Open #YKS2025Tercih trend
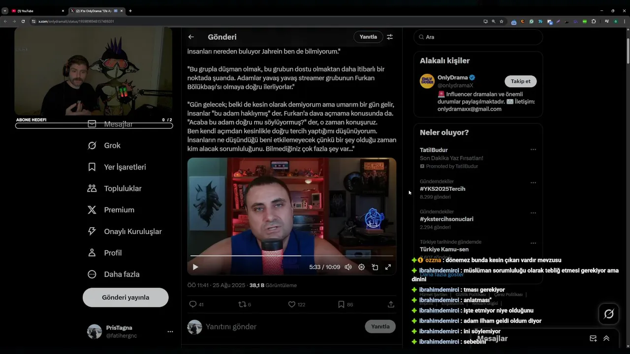Viewport: 630px width, 354px height. click(442, 189)
